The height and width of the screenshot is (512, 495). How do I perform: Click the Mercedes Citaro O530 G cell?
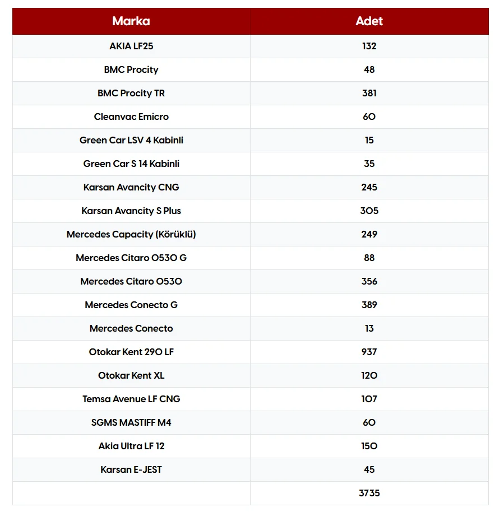tap(131, 258)
